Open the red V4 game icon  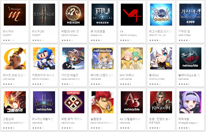[x=132, y=15]
